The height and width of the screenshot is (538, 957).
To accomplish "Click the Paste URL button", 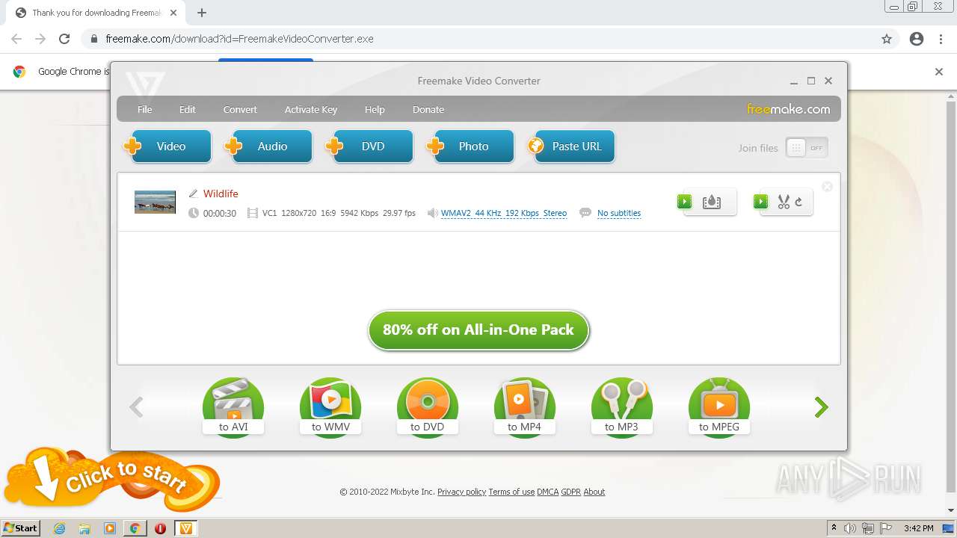I will tap(573, 146).
